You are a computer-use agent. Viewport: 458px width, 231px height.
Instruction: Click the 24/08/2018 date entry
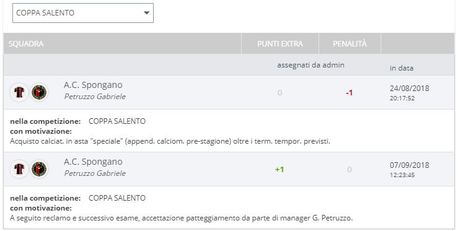tap(409, 88)
